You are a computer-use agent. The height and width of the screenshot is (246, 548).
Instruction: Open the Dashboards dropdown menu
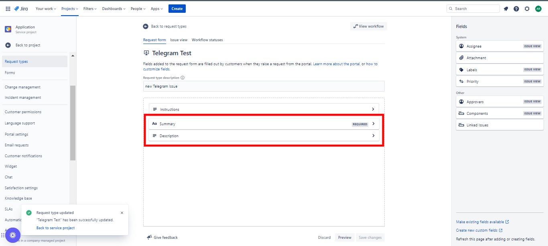coord(114,9)
